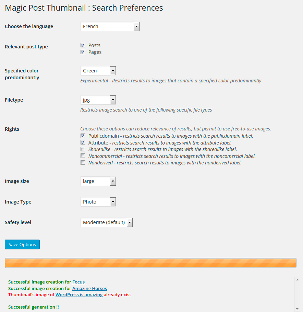Enable the Sharealike rights checkbox
This screenshot has height=312, width=303.
pyautogui.click(x=83, y=149)
